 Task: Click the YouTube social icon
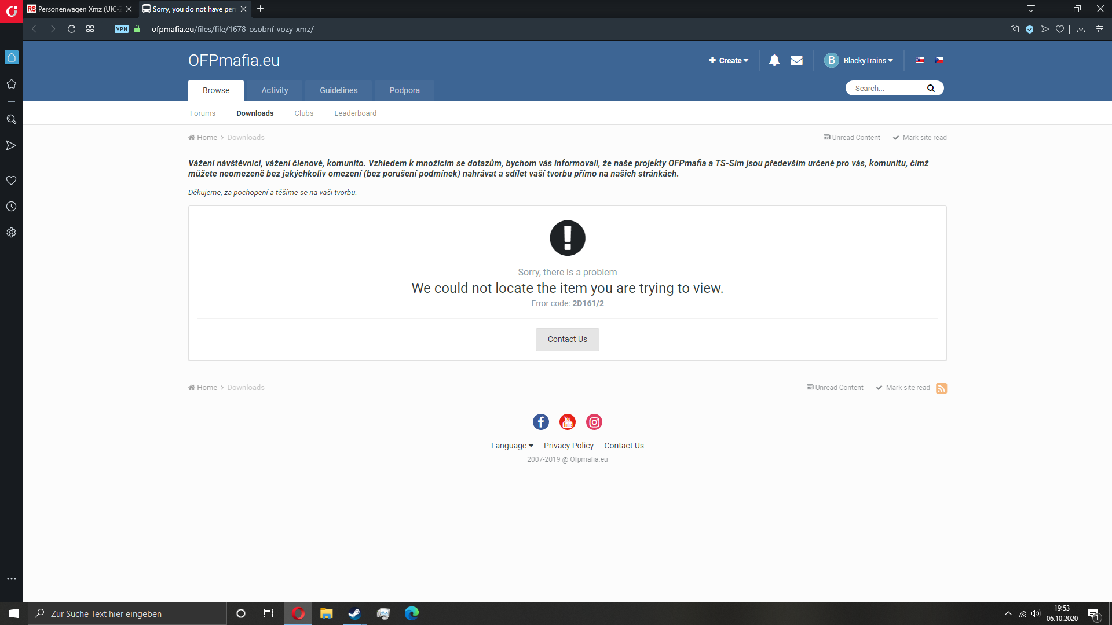click(x=567, y=422)
